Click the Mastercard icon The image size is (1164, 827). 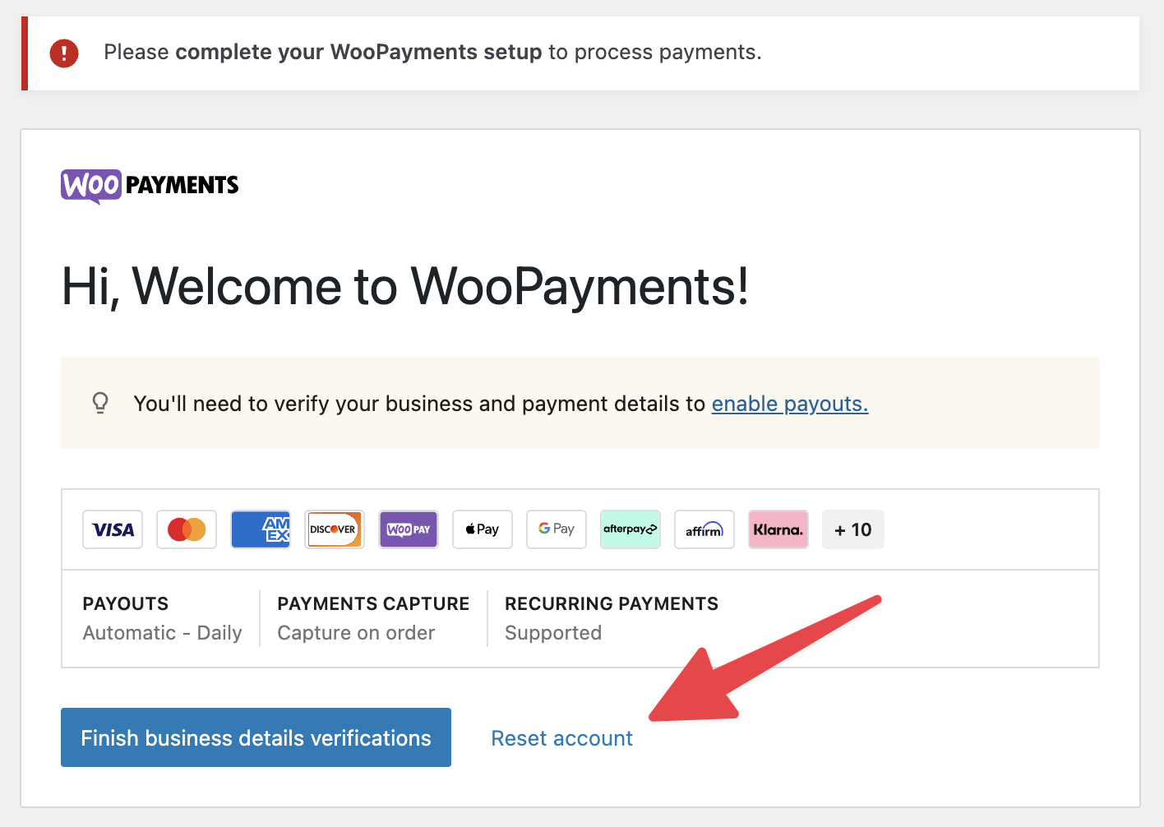(186, 529)
